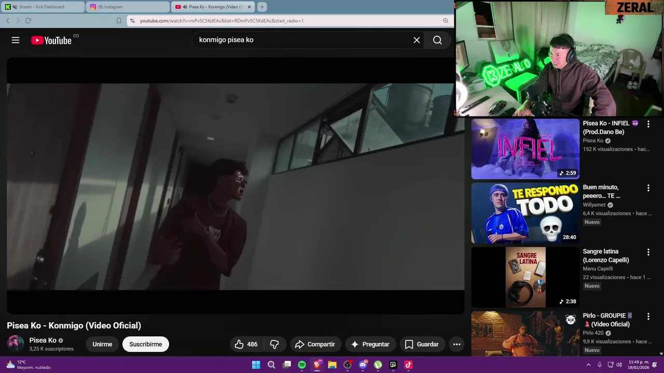Screen dimensions: 664x373
Task: Open options menu for Sangre latina video
Action: pyautogui.click(x=648, y=252)
